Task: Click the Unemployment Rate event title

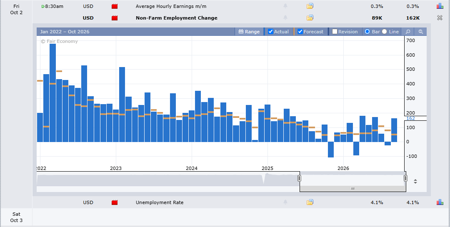Action: [x=160, y=202]
